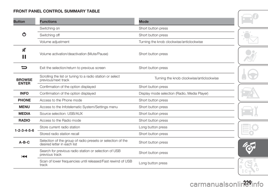Click the power button icon in the table
This screenshot has height=189, width=268.
25,35
